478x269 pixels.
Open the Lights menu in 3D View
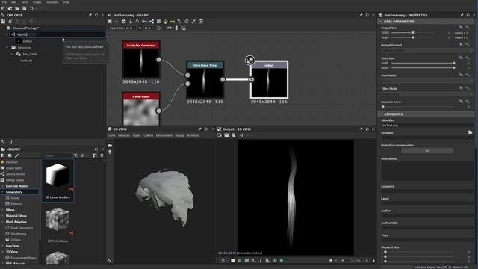(x=137, y=135)
